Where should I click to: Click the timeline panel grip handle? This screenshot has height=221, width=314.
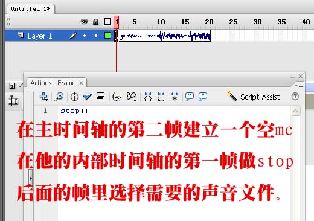(x=8, y=21)
